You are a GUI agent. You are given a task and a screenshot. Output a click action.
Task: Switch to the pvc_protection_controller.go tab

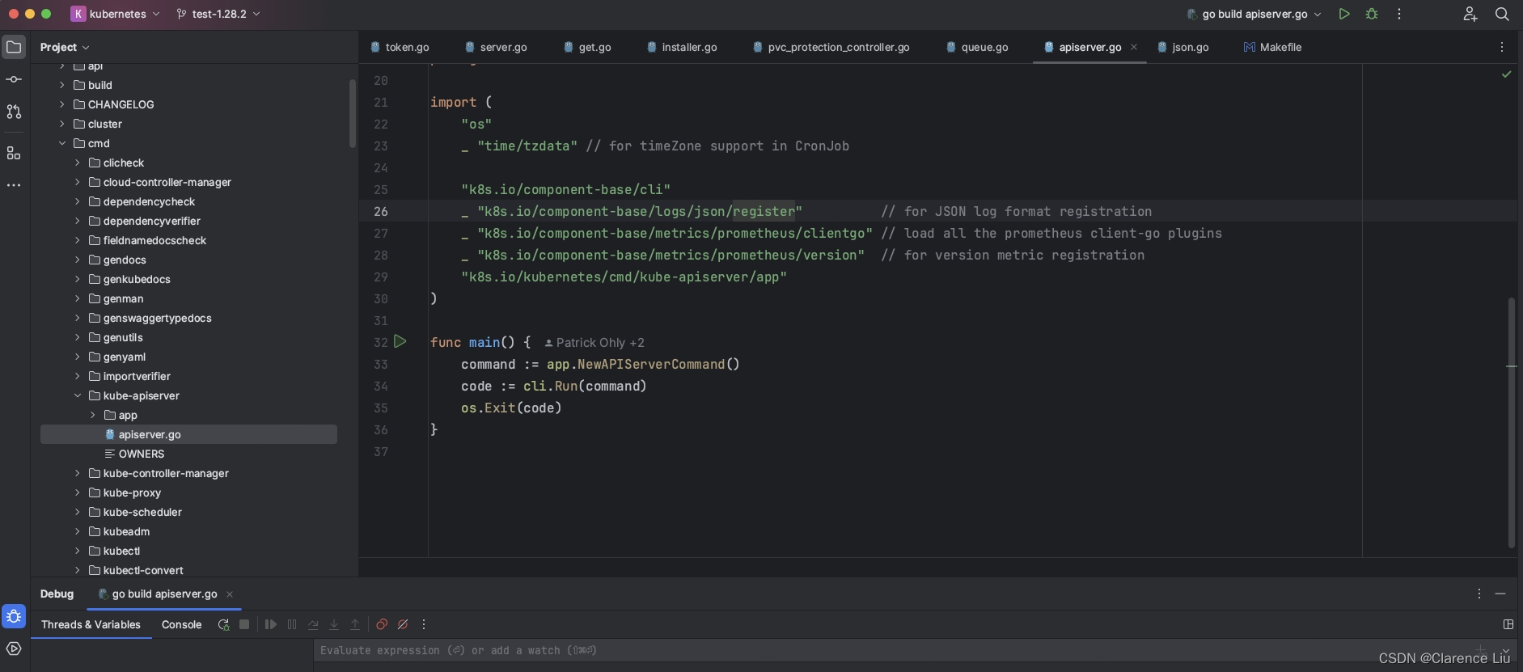(x=831, y=47)
